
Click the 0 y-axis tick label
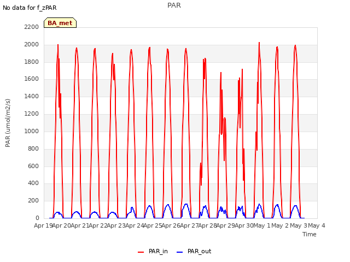click(x=37, y=218)
